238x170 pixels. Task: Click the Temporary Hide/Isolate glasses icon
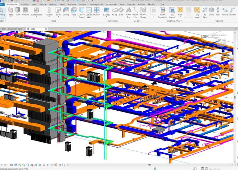[x=44, y=165]
